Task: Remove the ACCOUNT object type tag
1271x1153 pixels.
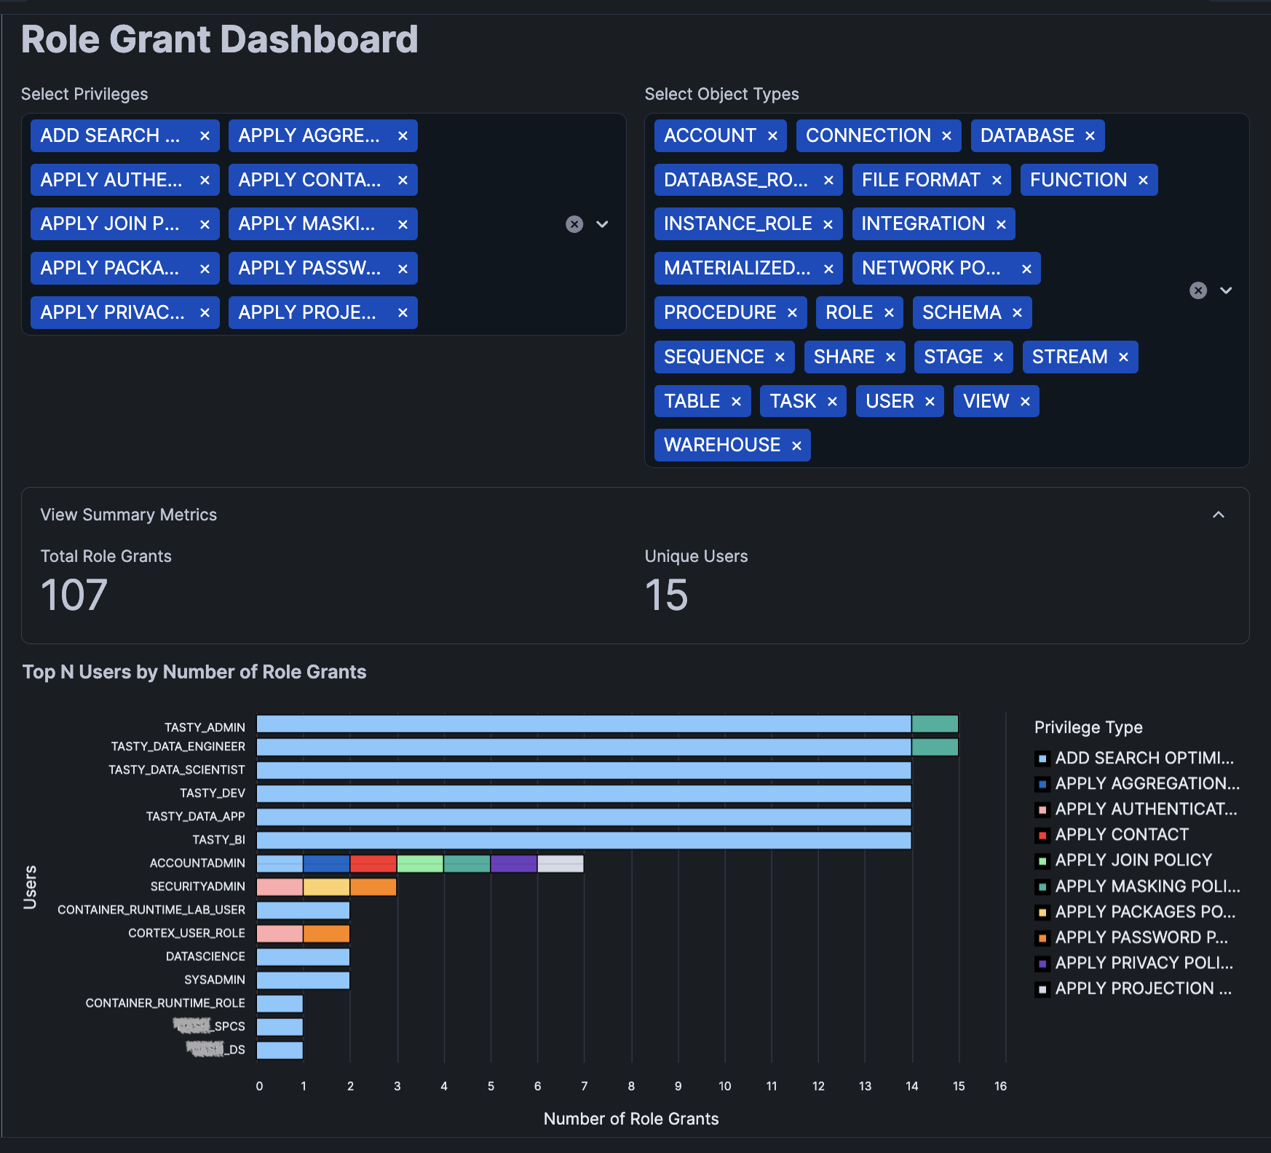Action: point(772,136)
